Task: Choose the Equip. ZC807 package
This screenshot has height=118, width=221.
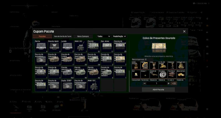Action: pos(67,86)
